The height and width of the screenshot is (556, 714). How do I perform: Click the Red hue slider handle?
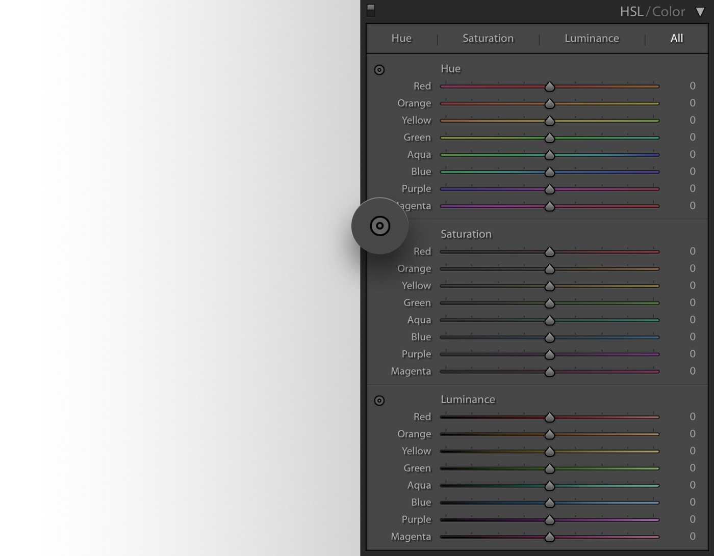pyautogui.click(x=549, y=87)
